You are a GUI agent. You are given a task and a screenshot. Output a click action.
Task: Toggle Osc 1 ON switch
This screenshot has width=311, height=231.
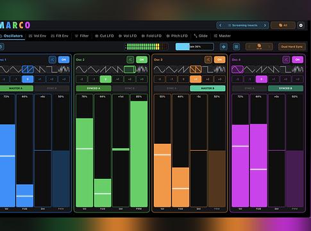63,60
